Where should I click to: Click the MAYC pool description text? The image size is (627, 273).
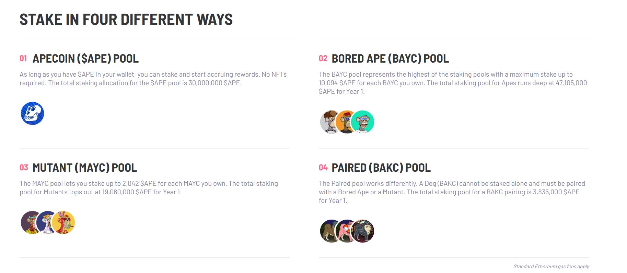click(149, 188)
